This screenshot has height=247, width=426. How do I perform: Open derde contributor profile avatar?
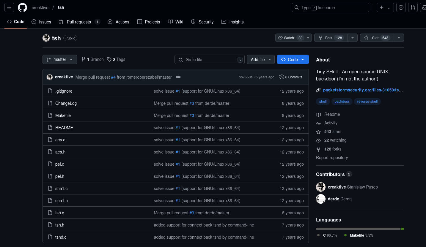[321, 199]
